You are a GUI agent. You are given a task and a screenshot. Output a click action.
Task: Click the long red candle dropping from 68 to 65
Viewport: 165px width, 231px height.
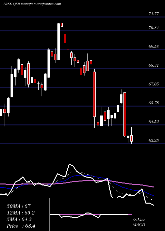[94, 94]
